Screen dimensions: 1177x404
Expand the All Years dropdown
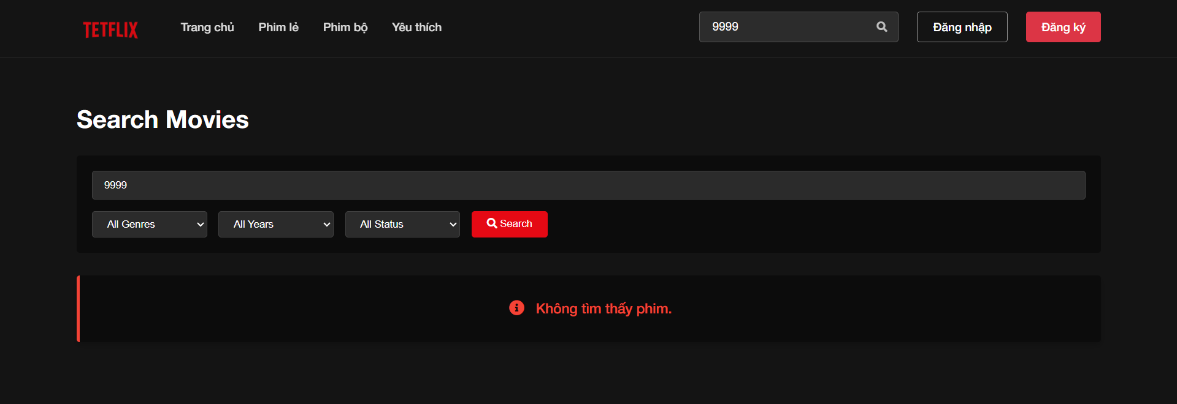coord(276,225)
